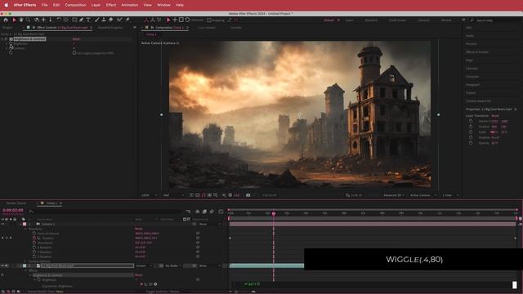Click the Frame Blending icon in timeline
The height and width of the screenshot is (294, 523).
click(x=204, y=212)
